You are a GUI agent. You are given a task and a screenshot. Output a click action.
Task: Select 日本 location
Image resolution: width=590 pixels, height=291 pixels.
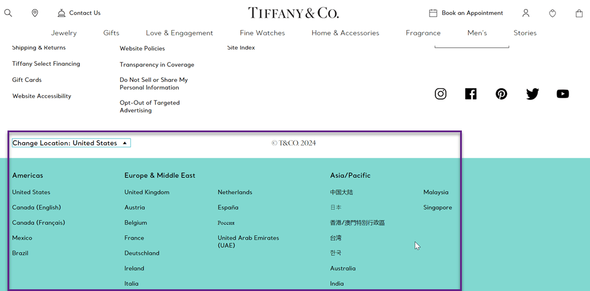(x=335, y=207)
